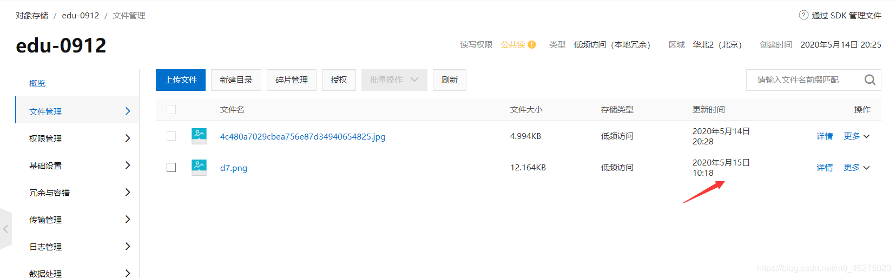896x278 pixels.
Task: Go to edu-0912 in the breadcrumb
Action: (x=81, y=15)
